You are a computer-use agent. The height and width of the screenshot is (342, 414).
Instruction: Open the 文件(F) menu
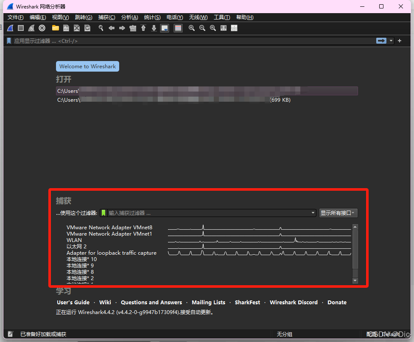[x=15, y=17]
